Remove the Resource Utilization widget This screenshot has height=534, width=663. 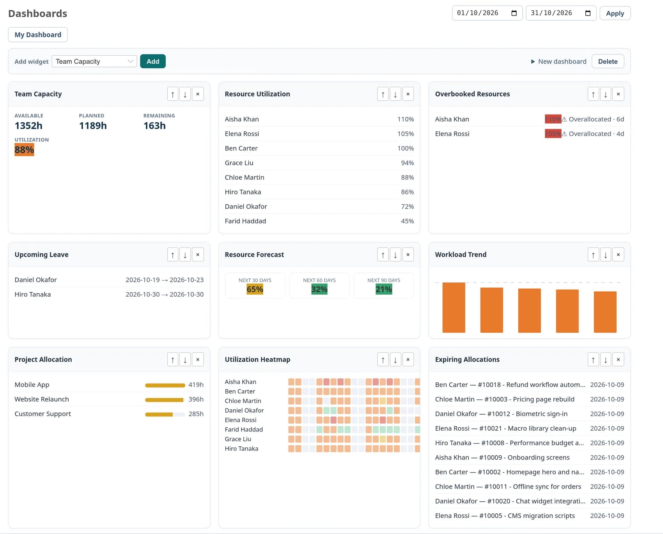[408, 94]
